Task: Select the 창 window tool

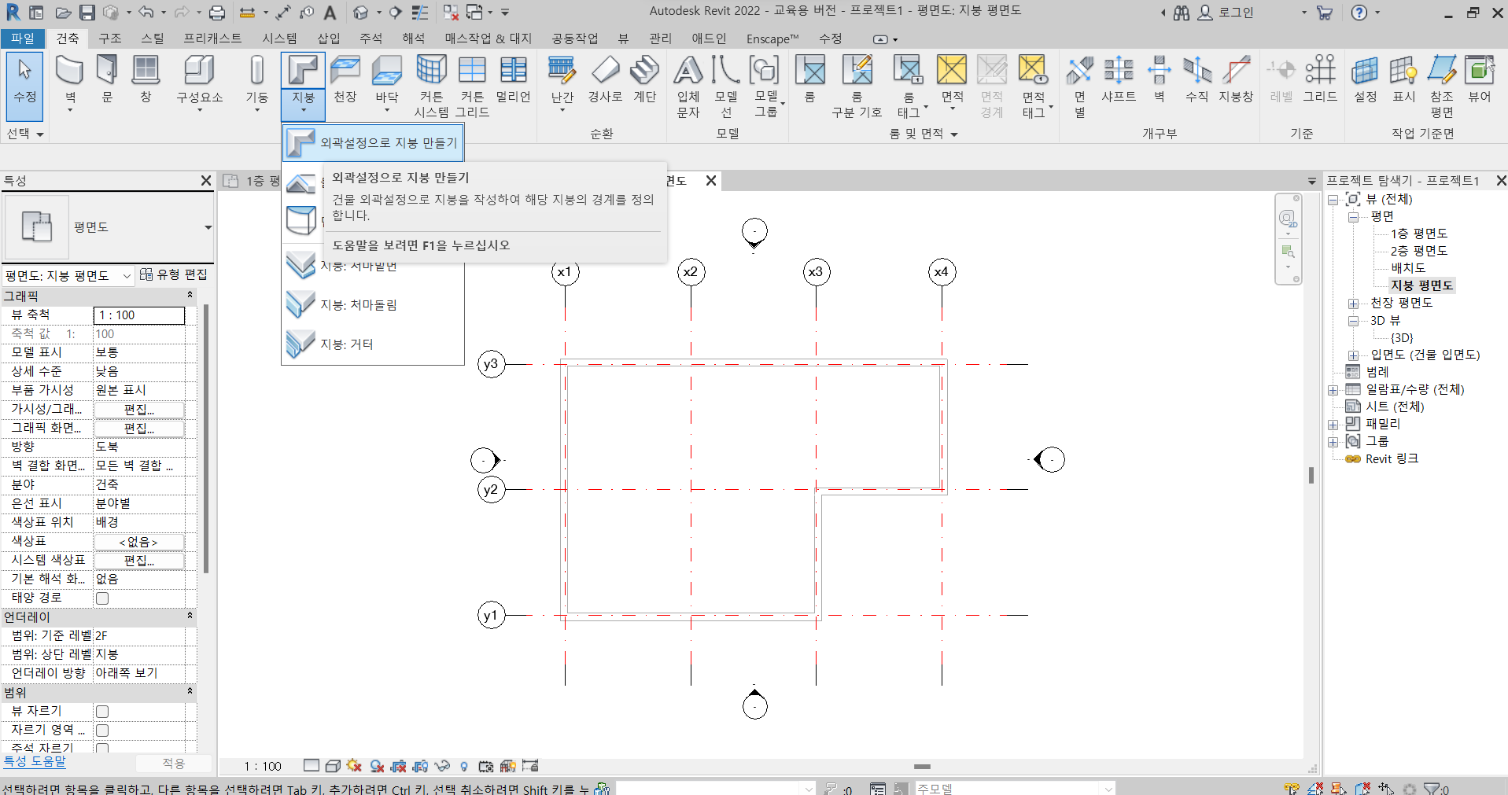Action: (146, 79)
